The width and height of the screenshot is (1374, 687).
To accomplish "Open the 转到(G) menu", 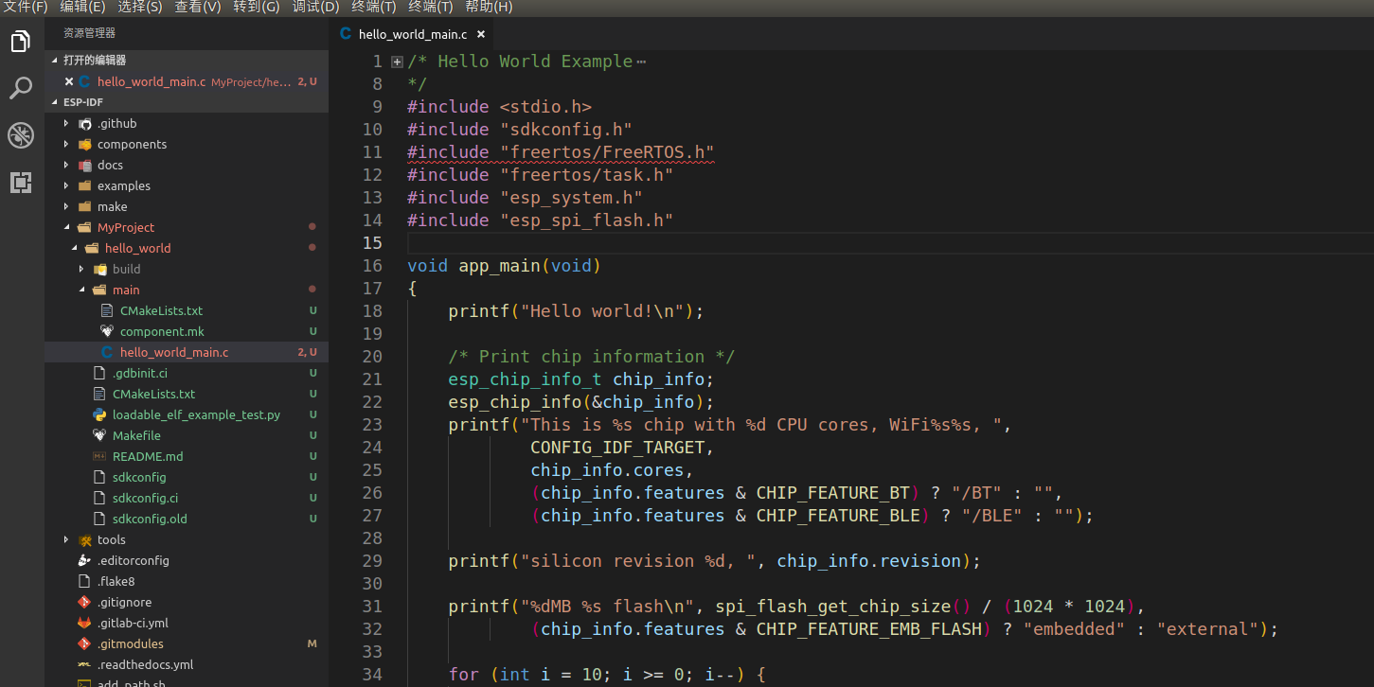I will (257, 8).
